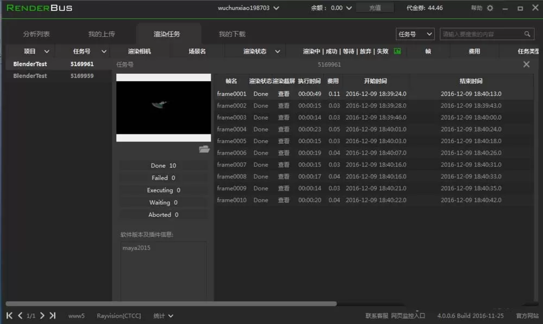This screenshot has height=324, width=543.
Task: Jump to last page arrow
Action: tap(52, 315)
